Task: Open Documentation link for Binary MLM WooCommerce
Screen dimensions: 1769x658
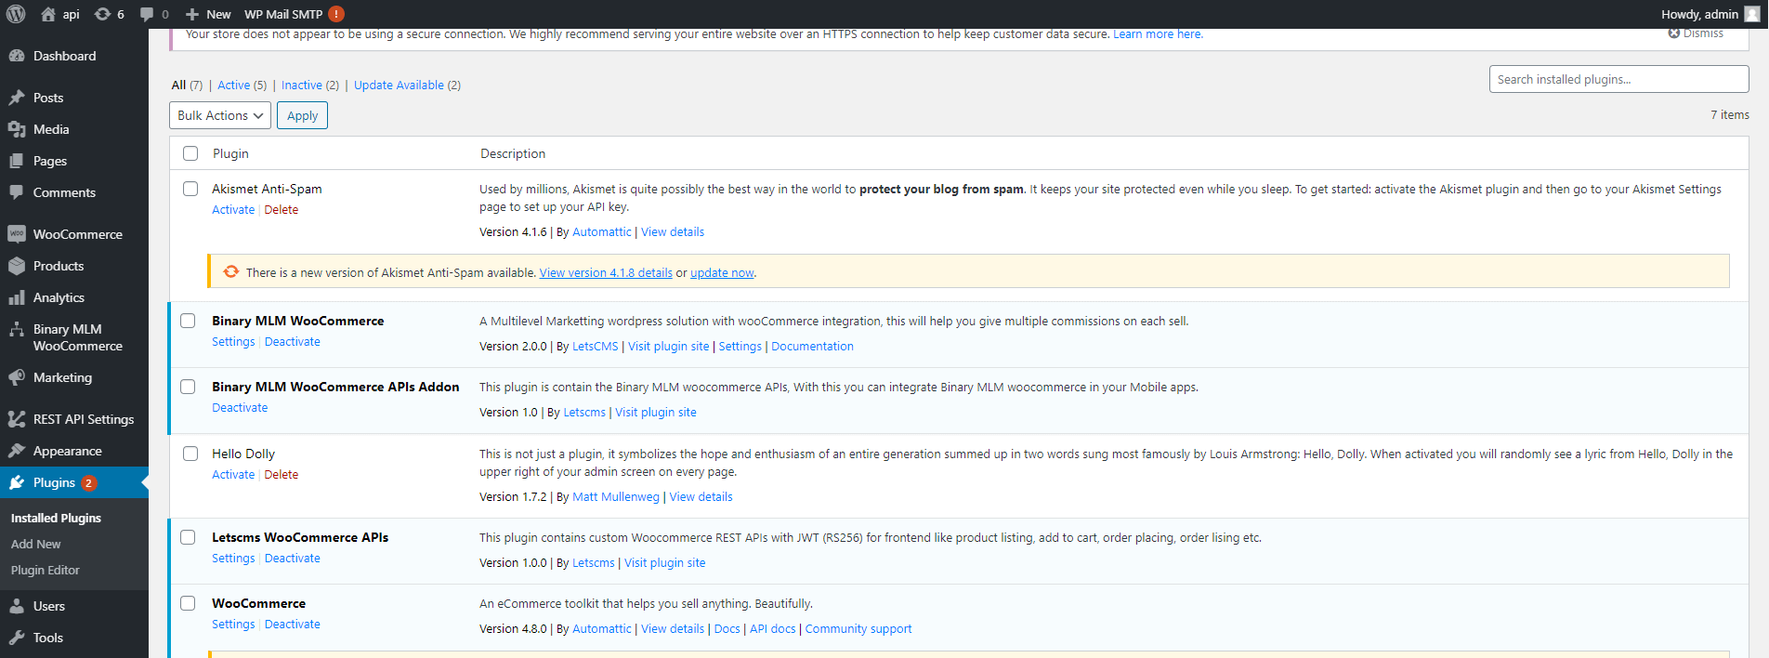Action: pos(812,347)
